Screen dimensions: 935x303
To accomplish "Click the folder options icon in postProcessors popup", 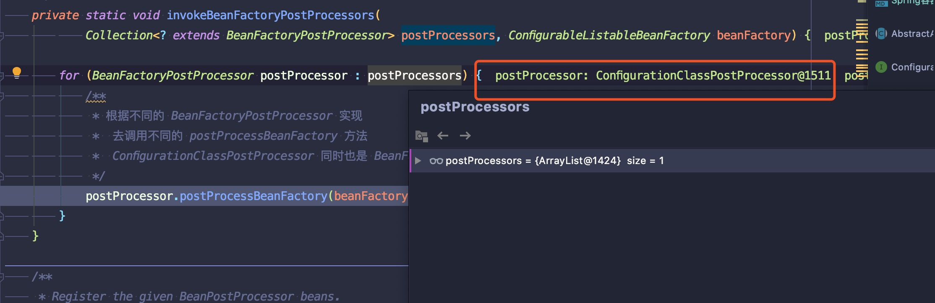I will point(421,136).
